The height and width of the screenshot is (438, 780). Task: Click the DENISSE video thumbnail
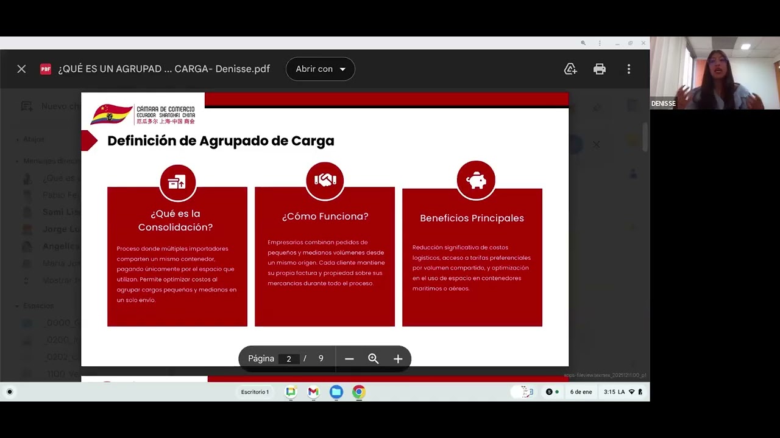[715, 73]
